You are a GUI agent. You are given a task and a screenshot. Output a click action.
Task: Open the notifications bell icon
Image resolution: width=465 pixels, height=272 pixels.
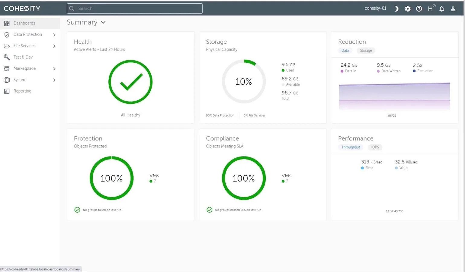tap(442, 9)
